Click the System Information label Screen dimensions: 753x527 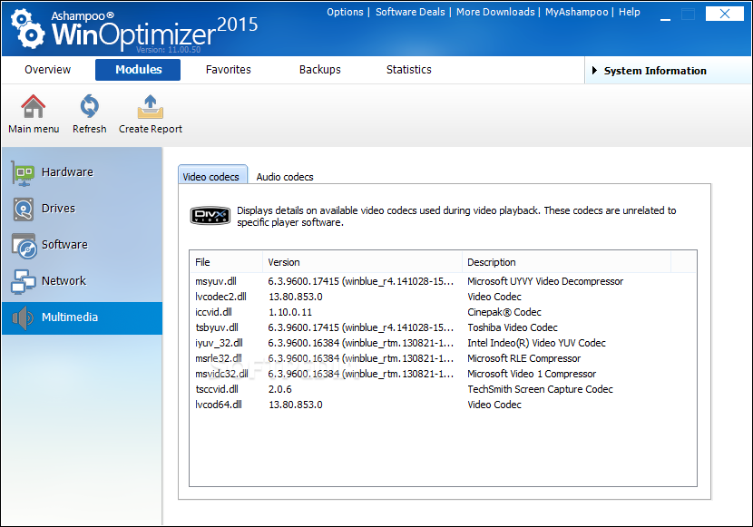click(x=655, y=71)
